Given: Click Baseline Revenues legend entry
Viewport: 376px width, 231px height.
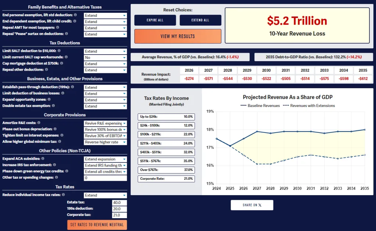Looking at the screenshot, I should click(x=260, y=105).
